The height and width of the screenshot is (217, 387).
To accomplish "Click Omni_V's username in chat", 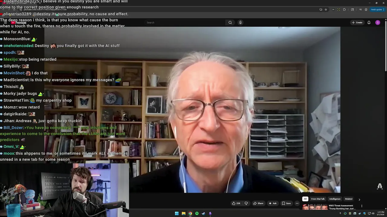I will click(11, 147).
